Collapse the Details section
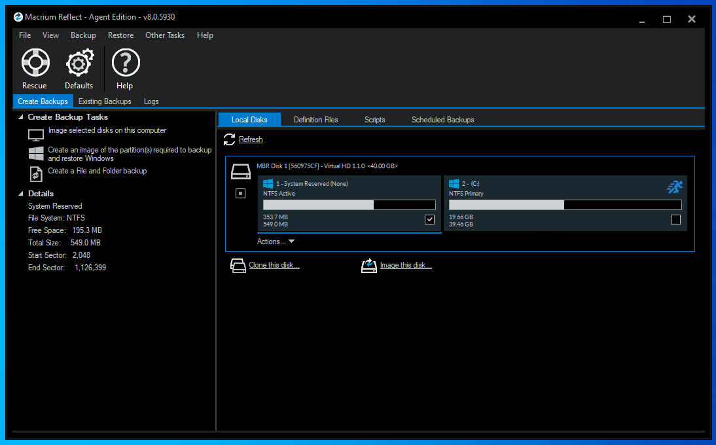This screenshot has width=716, height=445. tap(20, 194)
